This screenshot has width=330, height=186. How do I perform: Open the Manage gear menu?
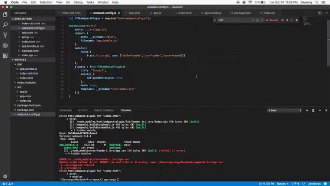pos(5,176)
